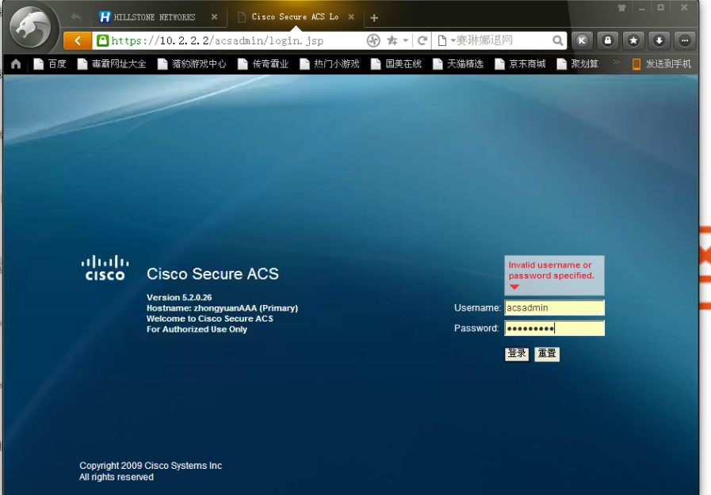
Task: Click the Cisco Secure ACS heading
Action: pos(212,274)
